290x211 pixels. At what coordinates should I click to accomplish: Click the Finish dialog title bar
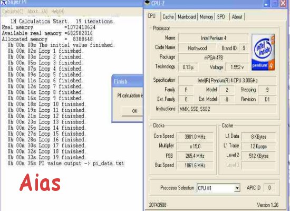click(x=128, y=81)
